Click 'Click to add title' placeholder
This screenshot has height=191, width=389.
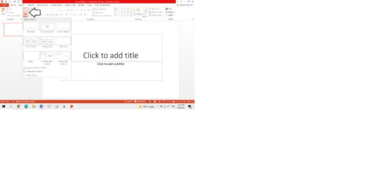pyautogui.click(x=111, y=55)
